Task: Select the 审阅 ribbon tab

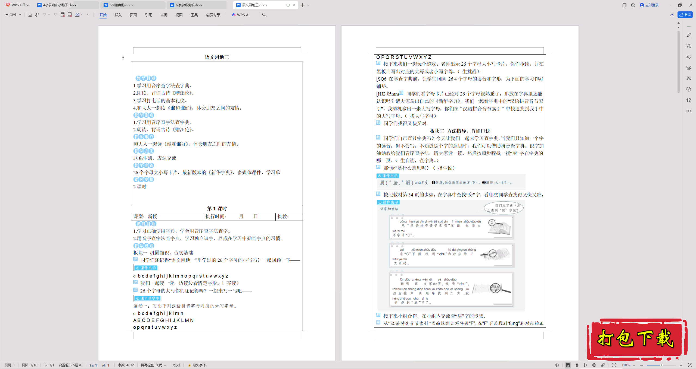Action: (x=164, y=15)
